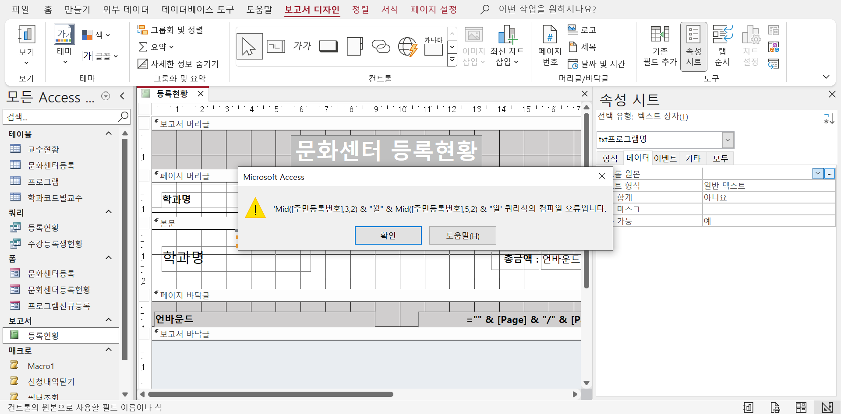Click 도움말(H) button in the dialog
Image resolution: width=841 pixels, height=414 pixels.
click(x=463, y=235)
